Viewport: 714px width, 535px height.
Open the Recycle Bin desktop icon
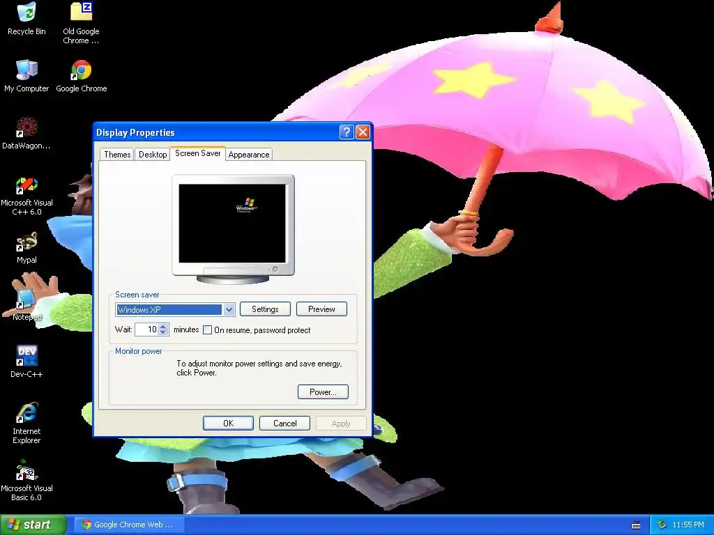coord(26,19)
